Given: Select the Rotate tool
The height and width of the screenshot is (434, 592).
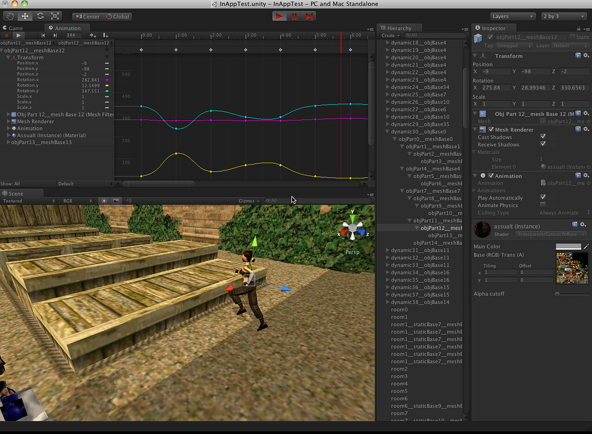Looking at the screenshot, I should (x=39, y=16).
